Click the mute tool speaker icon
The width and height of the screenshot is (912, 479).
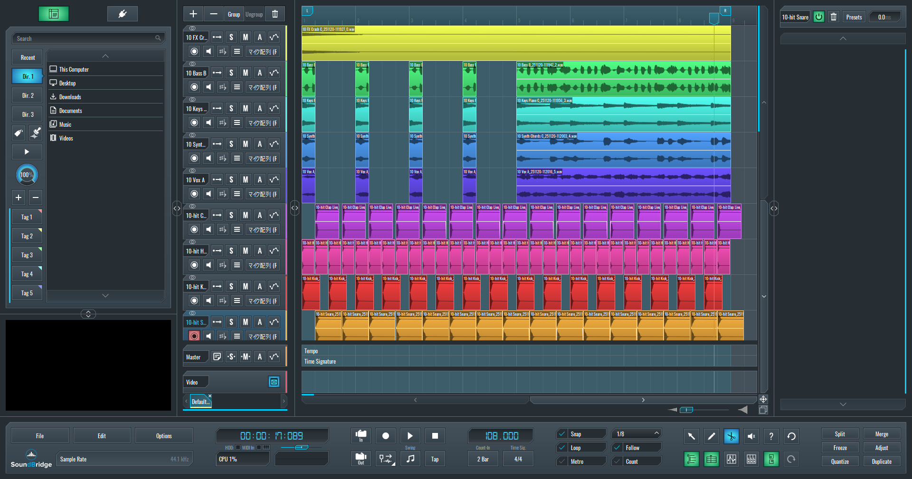tap(751, 436)
